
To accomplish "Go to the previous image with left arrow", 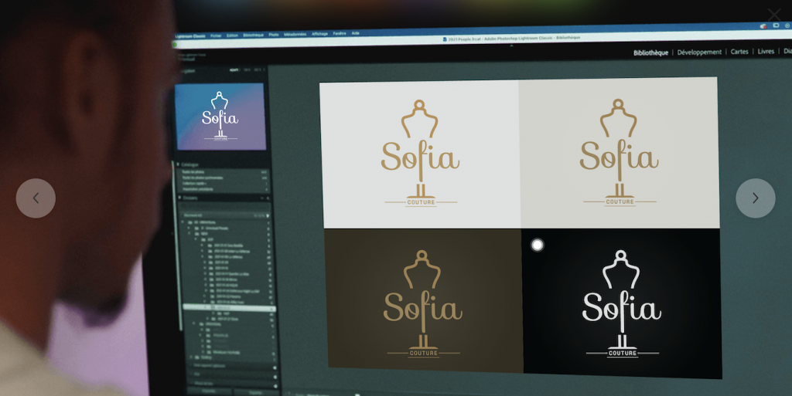I will click(36, 198).
